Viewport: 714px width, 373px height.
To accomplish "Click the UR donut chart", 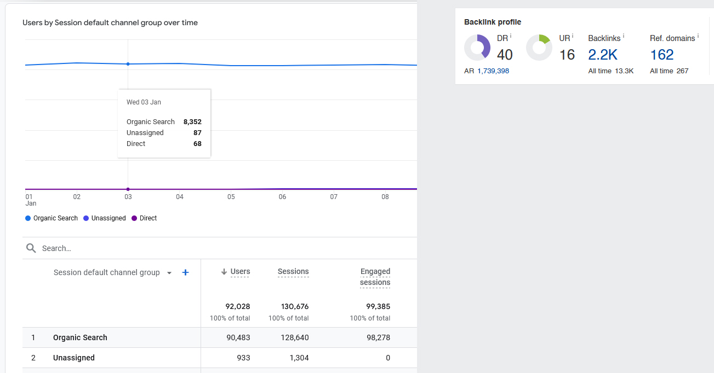I will point(539,48).
